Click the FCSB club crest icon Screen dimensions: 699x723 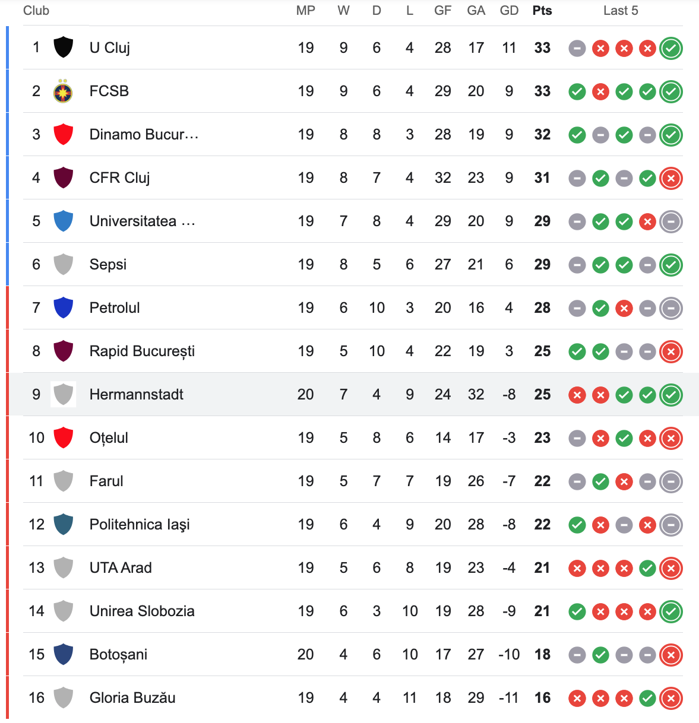(63, 91)
